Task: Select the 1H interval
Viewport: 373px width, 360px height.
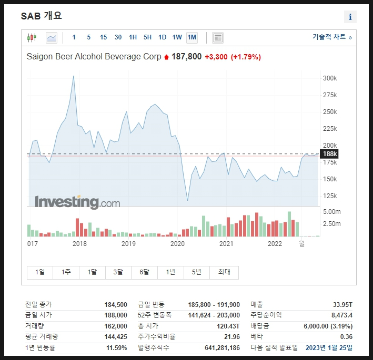Action: click(x=133, y=37)
